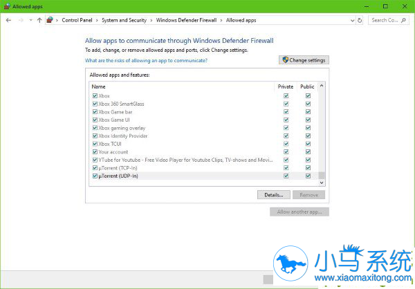Toggle µTorrent (TCP-In) name checkbox
The width and height of the screenshot is (415, 289).
[x=95, y=168]
